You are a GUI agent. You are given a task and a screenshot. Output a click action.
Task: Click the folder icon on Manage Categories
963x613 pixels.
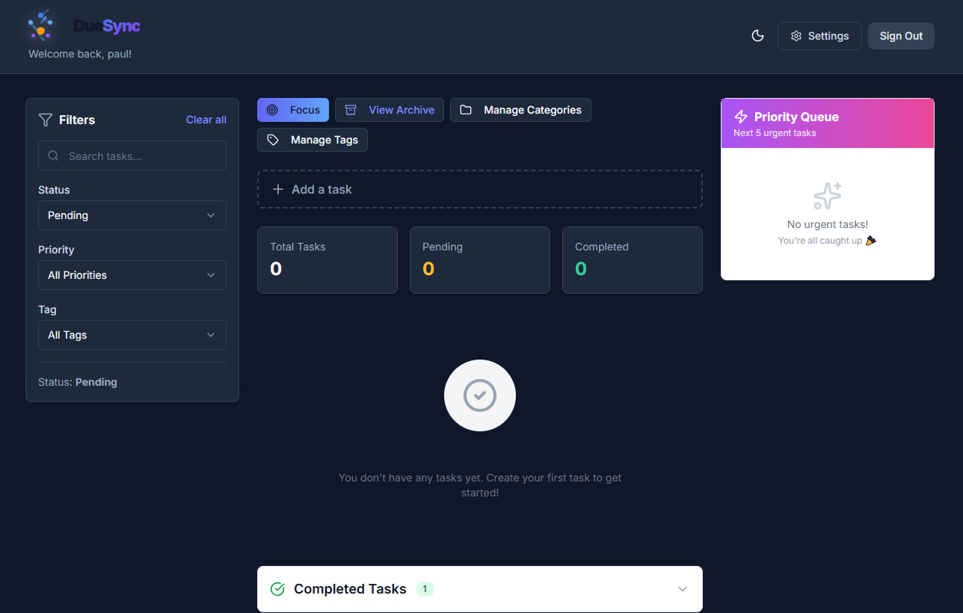[466, 110]
